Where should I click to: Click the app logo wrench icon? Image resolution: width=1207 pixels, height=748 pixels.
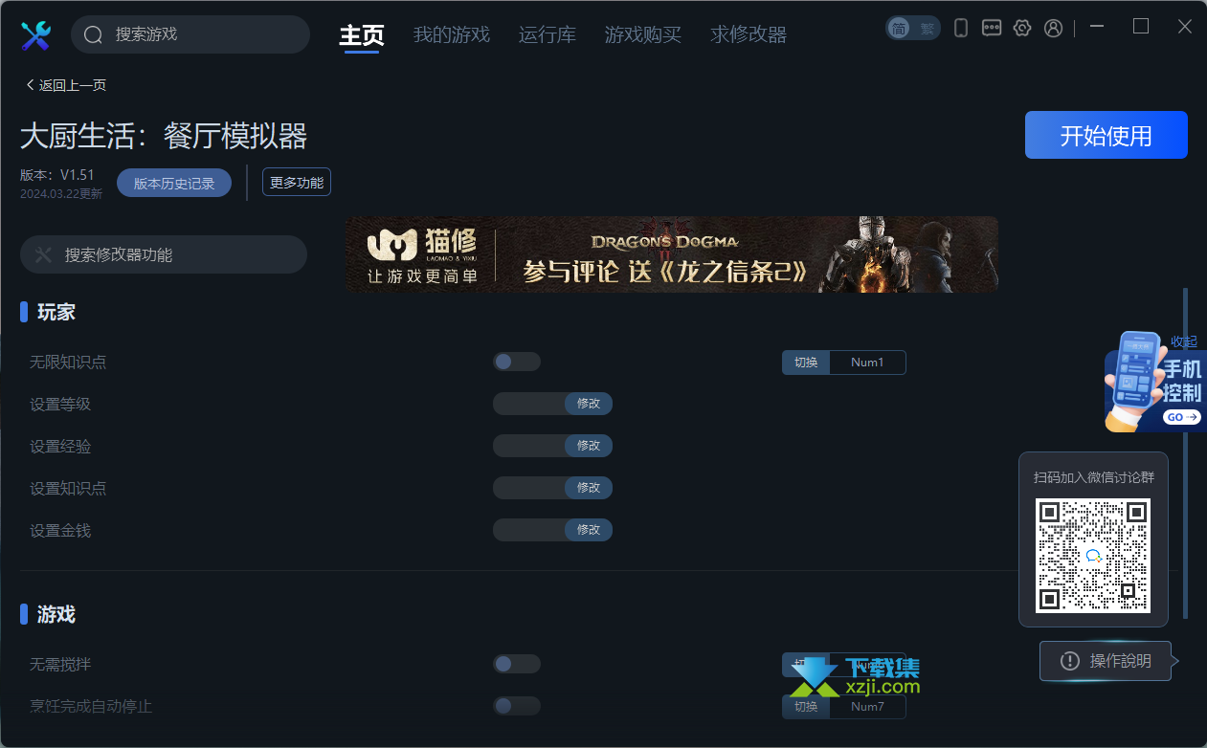point(35,35)
